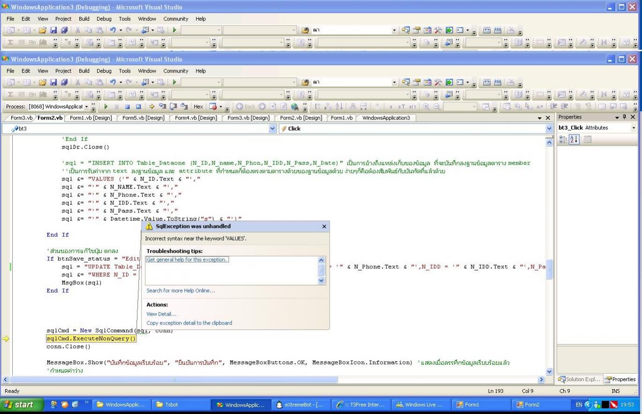Toggle auto-hide pin on Properties panel

[x=624, y=117]
